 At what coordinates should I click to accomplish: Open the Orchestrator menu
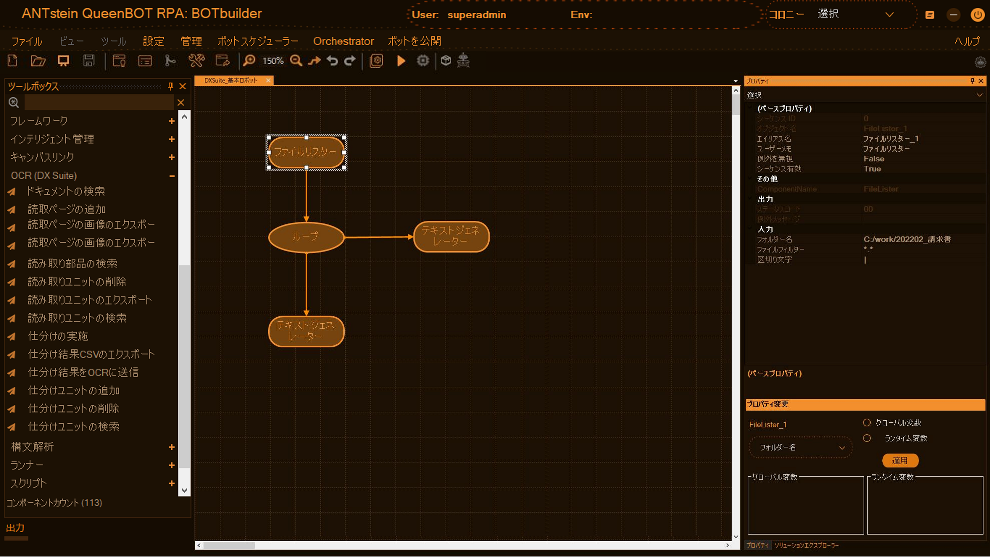click(x=343, y=41)
